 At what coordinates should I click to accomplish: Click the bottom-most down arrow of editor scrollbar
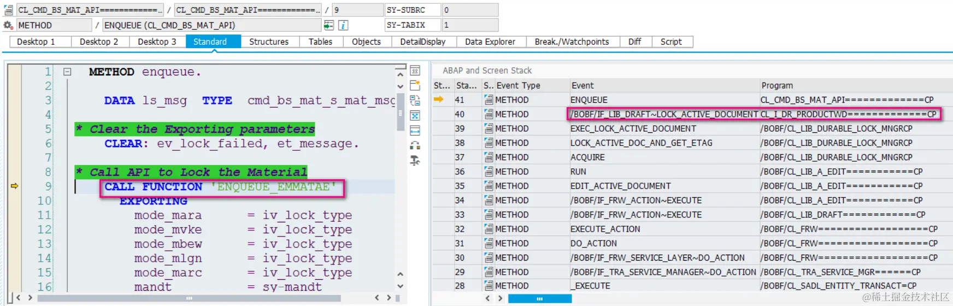[x=400, y=286]
